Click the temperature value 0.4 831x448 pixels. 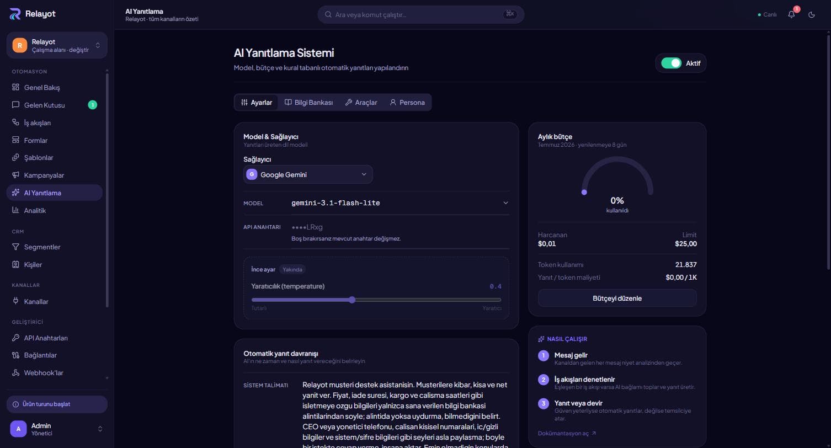[496, 286]
